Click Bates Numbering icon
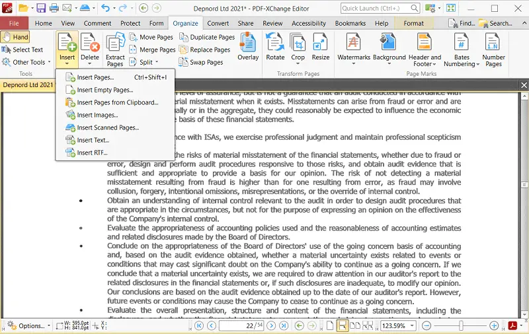The width and height of the screenshot is (529, 334). click(461, 43)
